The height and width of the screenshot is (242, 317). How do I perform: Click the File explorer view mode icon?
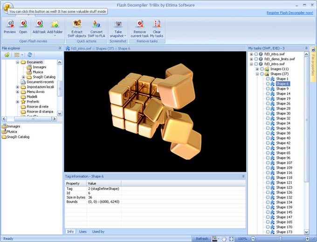(x=17, y=55)
